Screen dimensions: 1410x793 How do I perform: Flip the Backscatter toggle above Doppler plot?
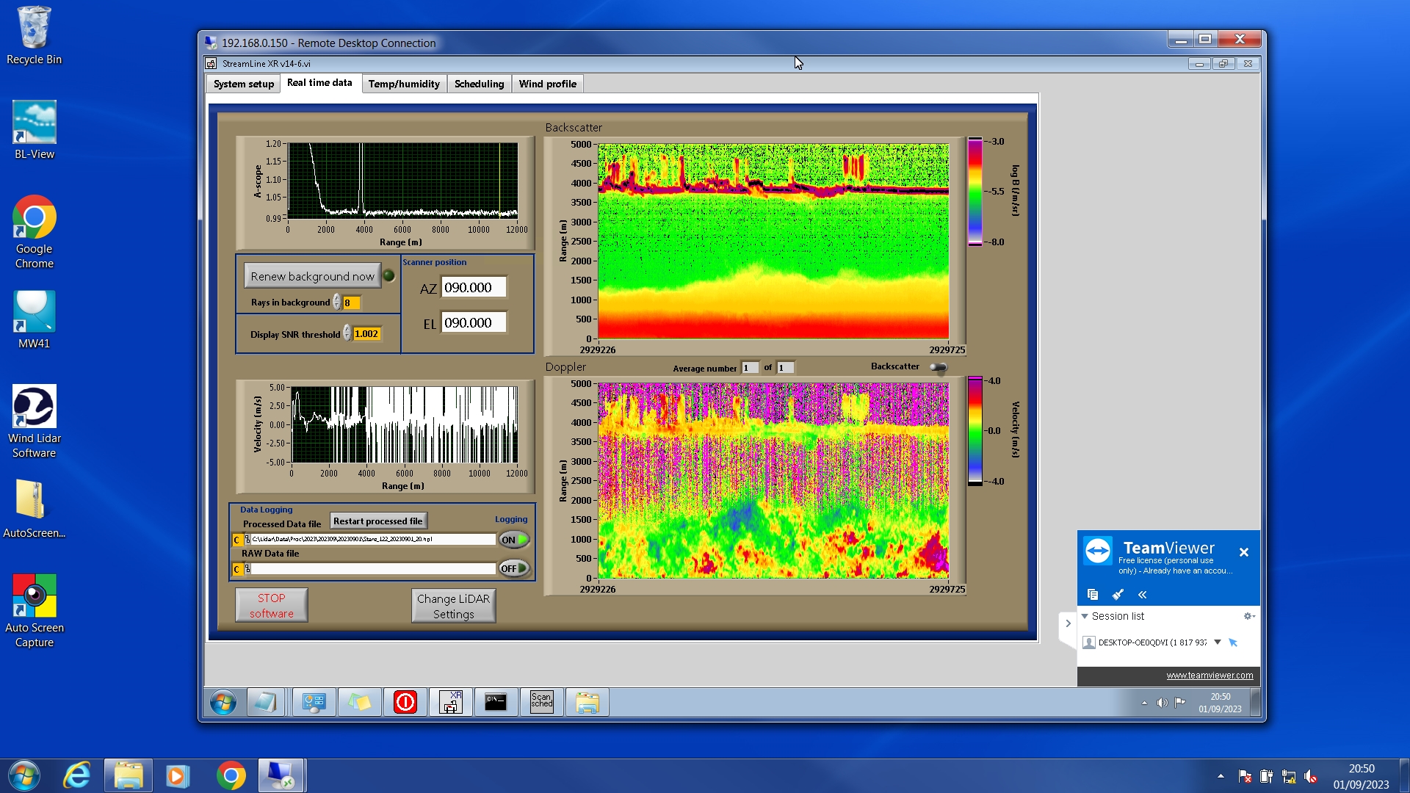point(938,367)
